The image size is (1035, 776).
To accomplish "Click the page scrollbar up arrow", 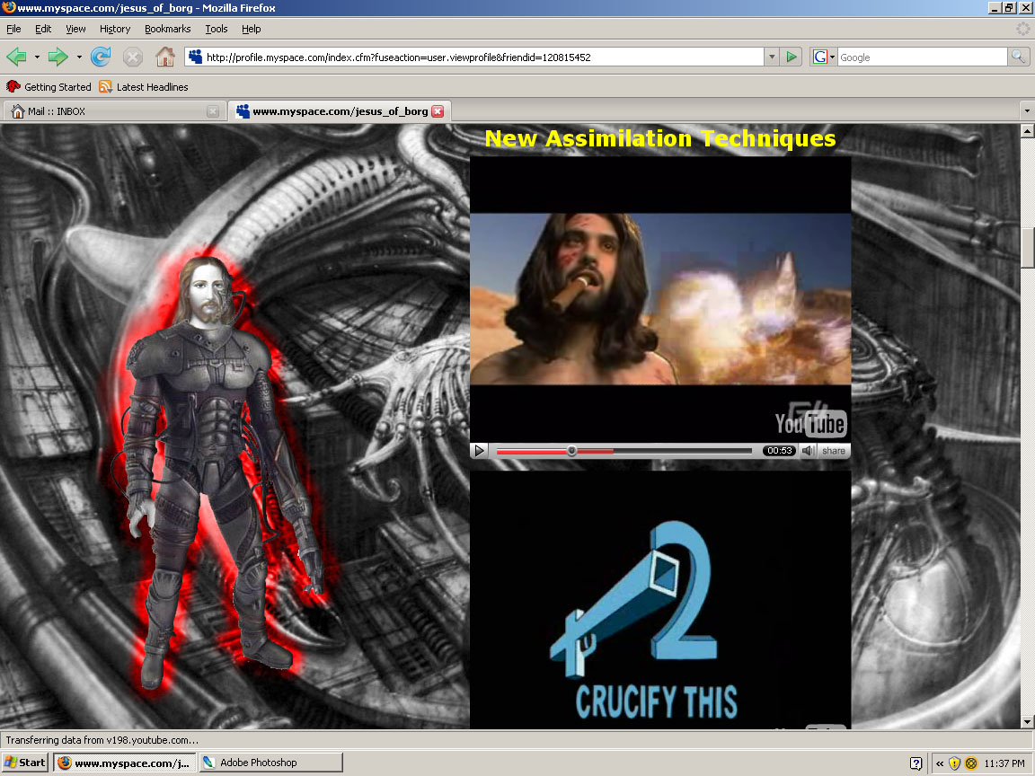I will coord(1027,130).
